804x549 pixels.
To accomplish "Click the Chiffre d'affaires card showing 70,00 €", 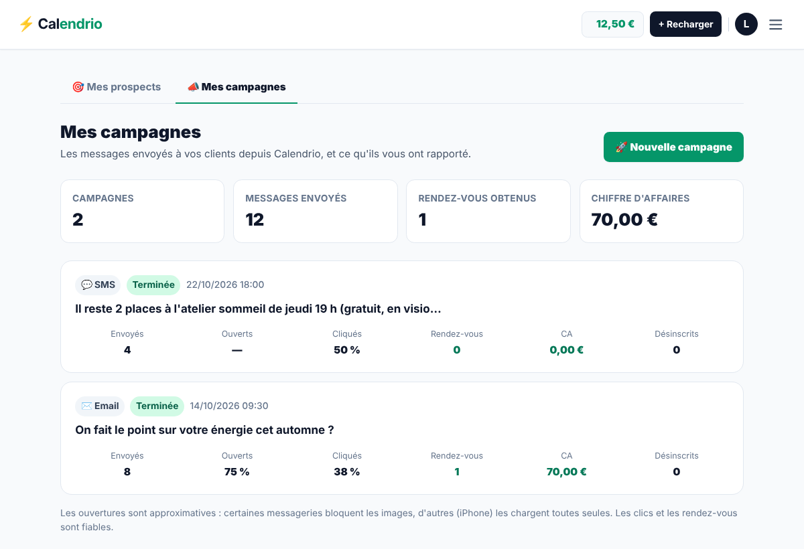I will pos(661,211).
